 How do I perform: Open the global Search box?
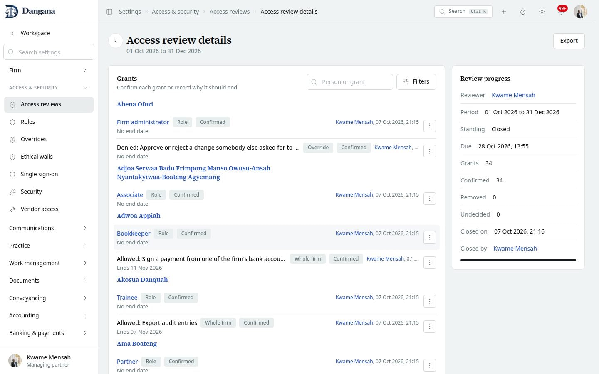tap(463, 12)
